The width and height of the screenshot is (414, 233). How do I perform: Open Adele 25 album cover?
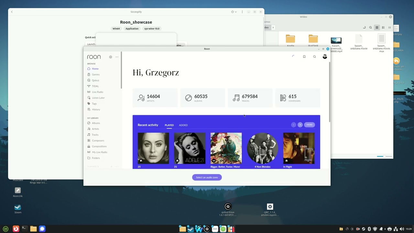153,148
